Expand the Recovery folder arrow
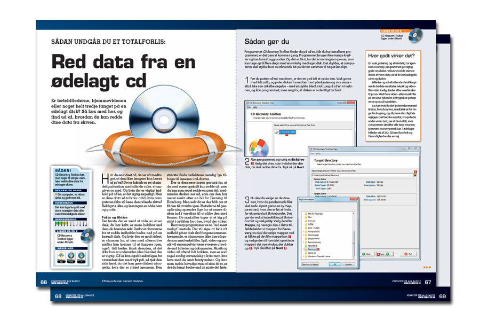Screen dimensions: 480x320 pos(303,249)
